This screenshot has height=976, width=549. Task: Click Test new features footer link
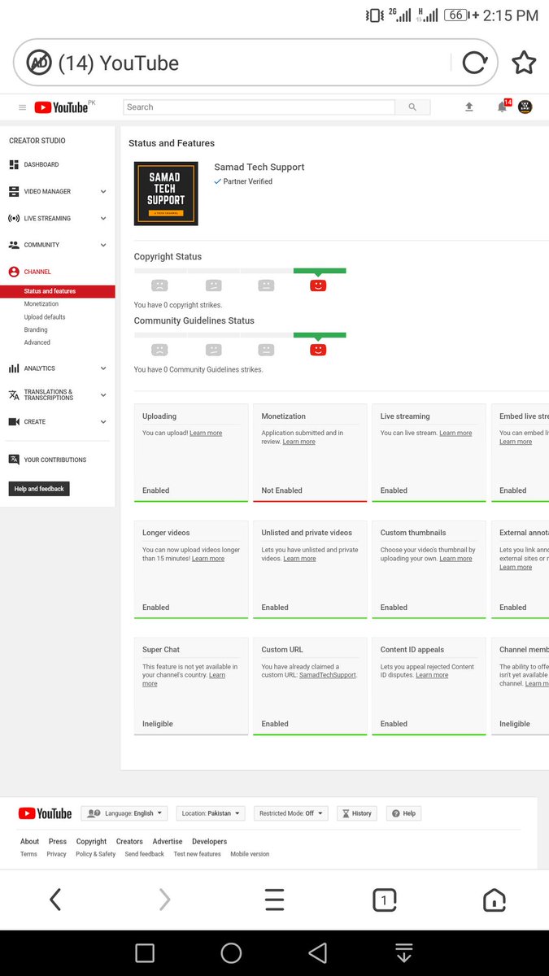point(197,854)
